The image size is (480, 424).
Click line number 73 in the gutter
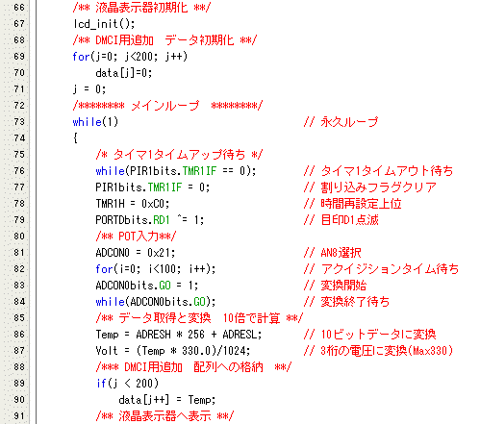19,122
